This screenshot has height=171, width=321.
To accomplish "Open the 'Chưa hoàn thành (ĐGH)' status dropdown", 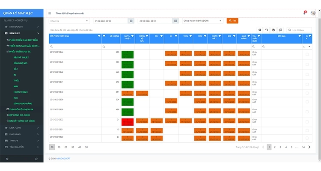I will pyautogui.click(x=202, y=21).
